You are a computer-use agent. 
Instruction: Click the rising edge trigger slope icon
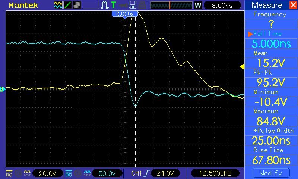(x=147, y=173)
